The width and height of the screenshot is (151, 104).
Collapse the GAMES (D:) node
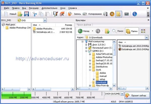pyautogui.click(x=86, y=51)
